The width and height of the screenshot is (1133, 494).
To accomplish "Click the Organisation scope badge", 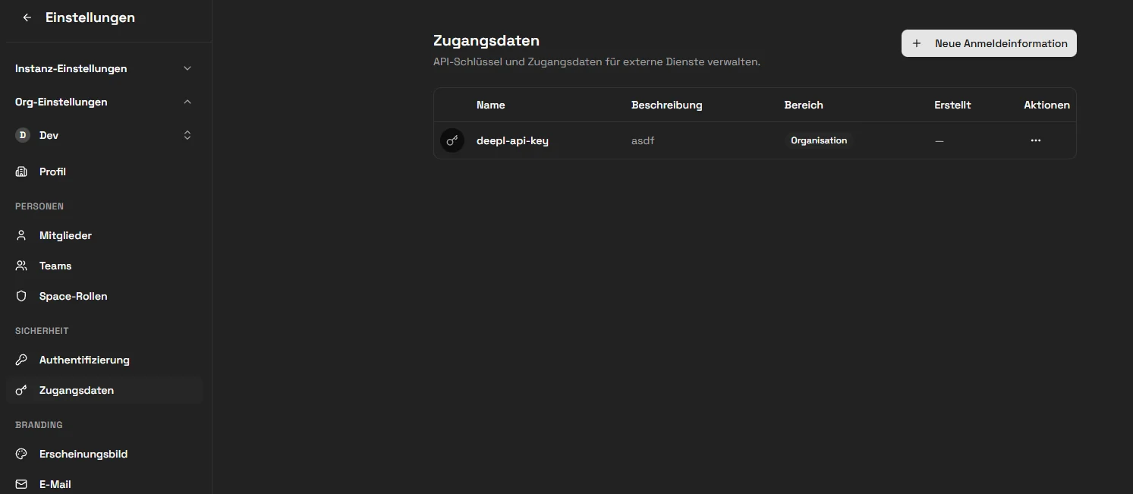I will click(x=819, y=140).
